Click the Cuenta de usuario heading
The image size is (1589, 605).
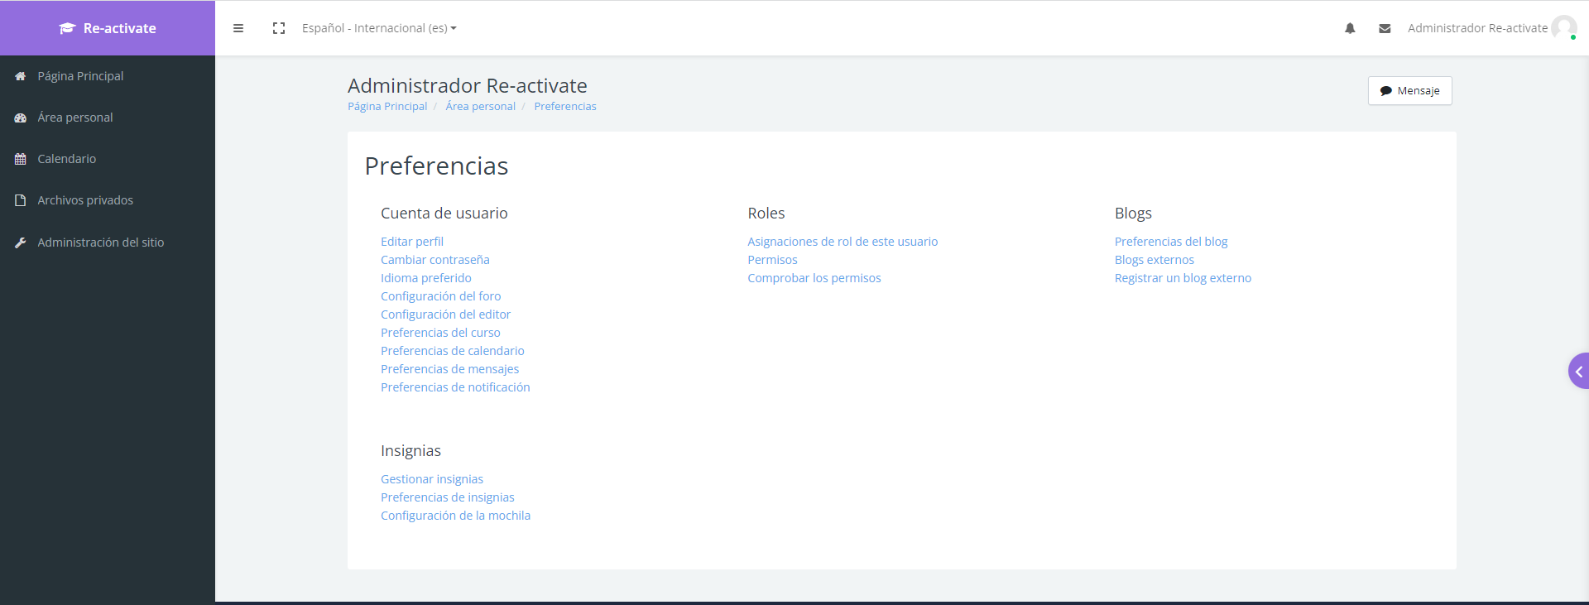pyautogui.click(x=444, y=214)
